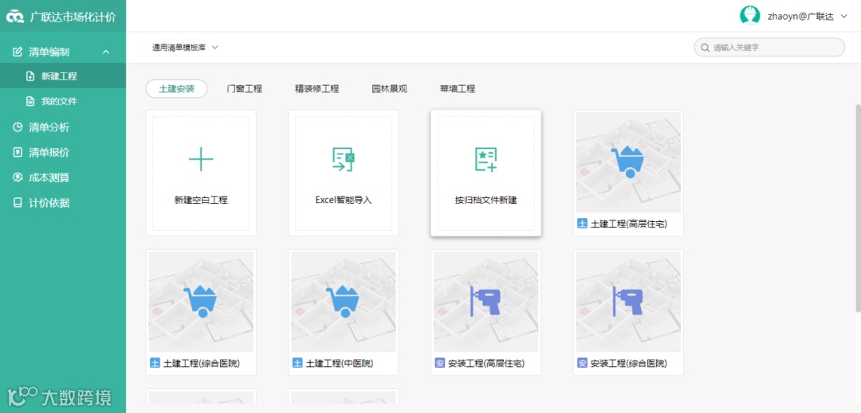Image resolution: width=861 pixels, height=413 pixels.
Task: Open the zhaoyn@广联达 account dropdown arrow
Action: click(x=844, y=17)
